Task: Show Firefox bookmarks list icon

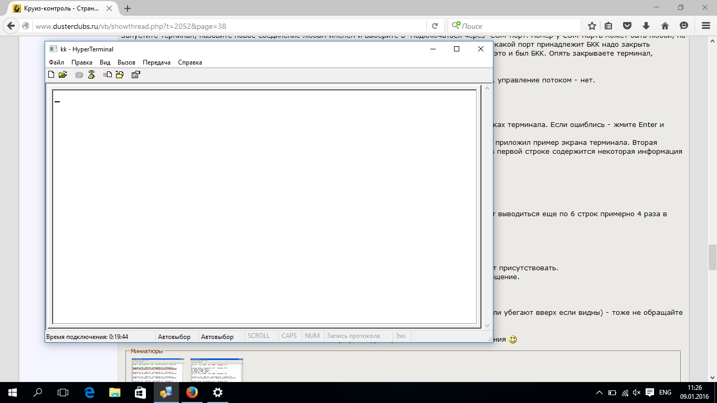Action: click(x=608, y=26)
